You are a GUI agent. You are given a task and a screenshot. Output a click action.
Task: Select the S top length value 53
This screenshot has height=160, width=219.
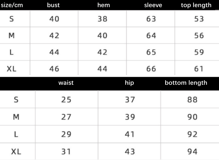[x=199, y=19]
